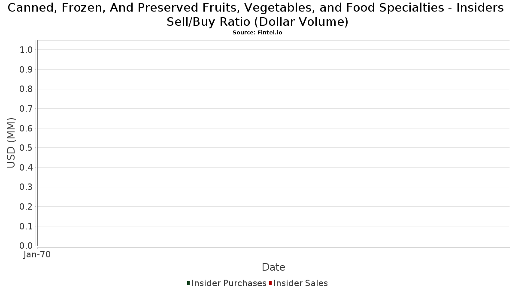This screenshot has height=290, width=515.
Task: Click the 1.0 y-axis tick label
Action: click(x=26, y=50)
